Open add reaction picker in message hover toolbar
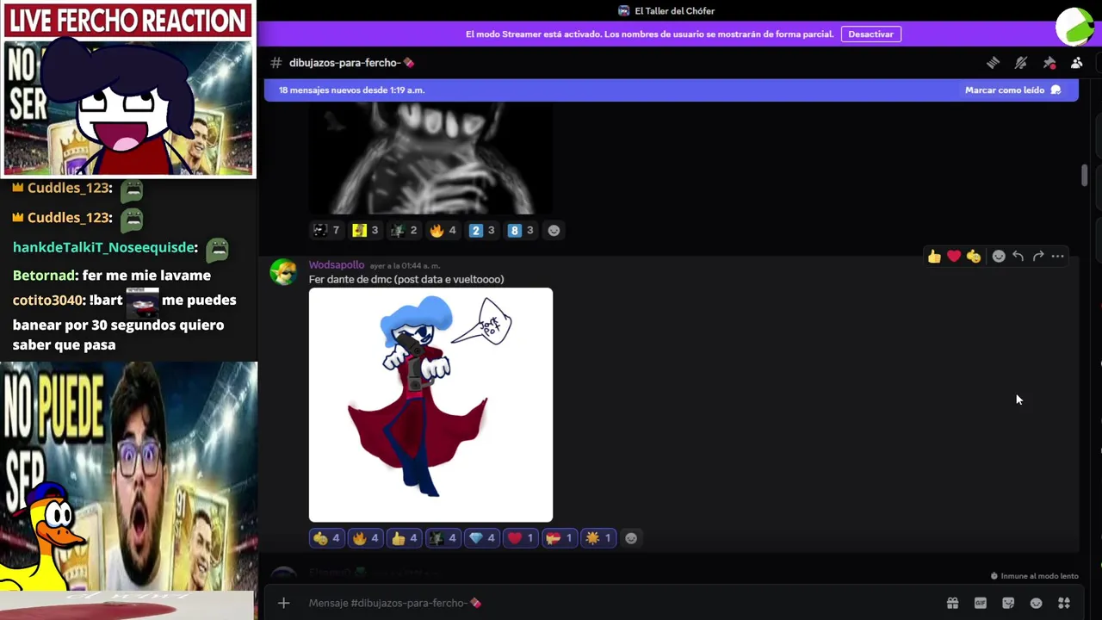The height and width of the screenshot is (620, 1102). (x=999, y=256)
